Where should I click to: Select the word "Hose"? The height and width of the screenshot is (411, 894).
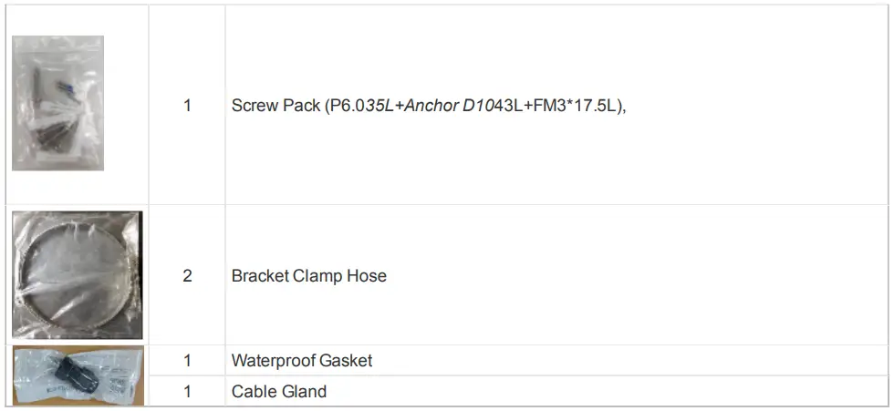pos(368,275)
